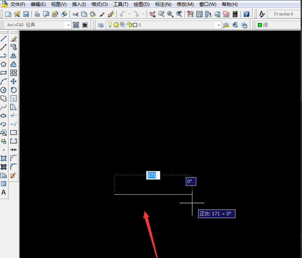Select the Circle drawing tool
302x258 pixels.
tap(4, 90)
